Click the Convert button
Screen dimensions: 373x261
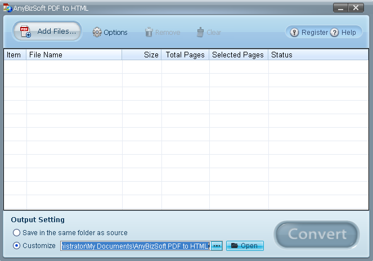coord(317,235)
